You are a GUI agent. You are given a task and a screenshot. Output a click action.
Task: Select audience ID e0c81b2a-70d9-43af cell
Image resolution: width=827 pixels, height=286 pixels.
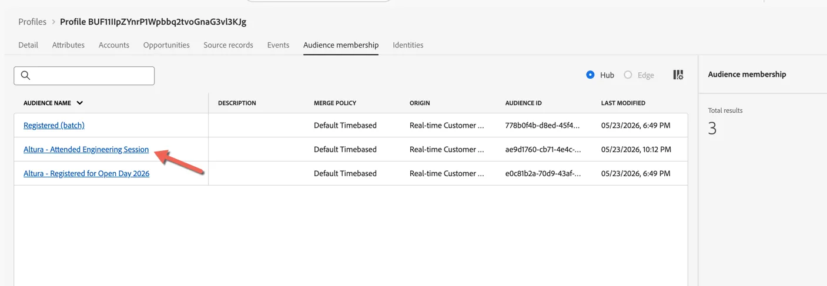pos(543,173)
